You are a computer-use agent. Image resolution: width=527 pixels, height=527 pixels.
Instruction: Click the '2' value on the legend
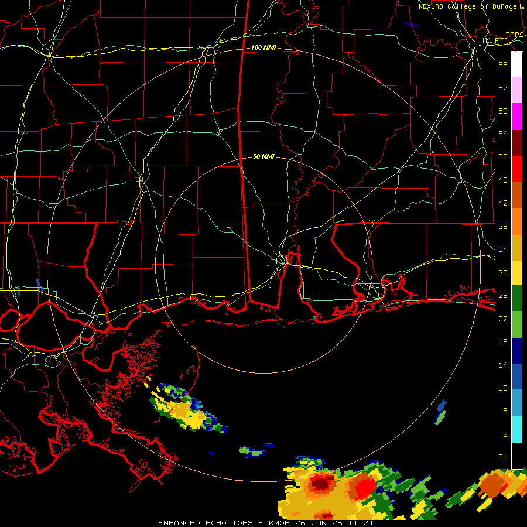tap(505, 434)
